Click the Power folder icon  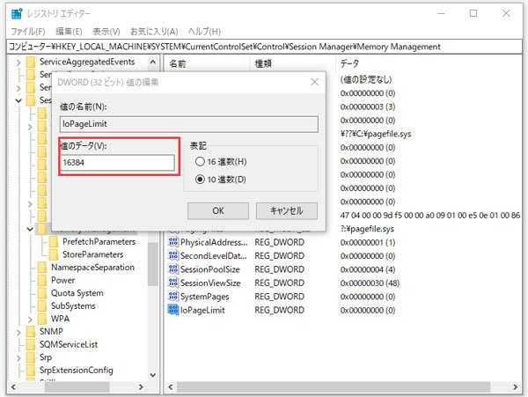(42, 280)
